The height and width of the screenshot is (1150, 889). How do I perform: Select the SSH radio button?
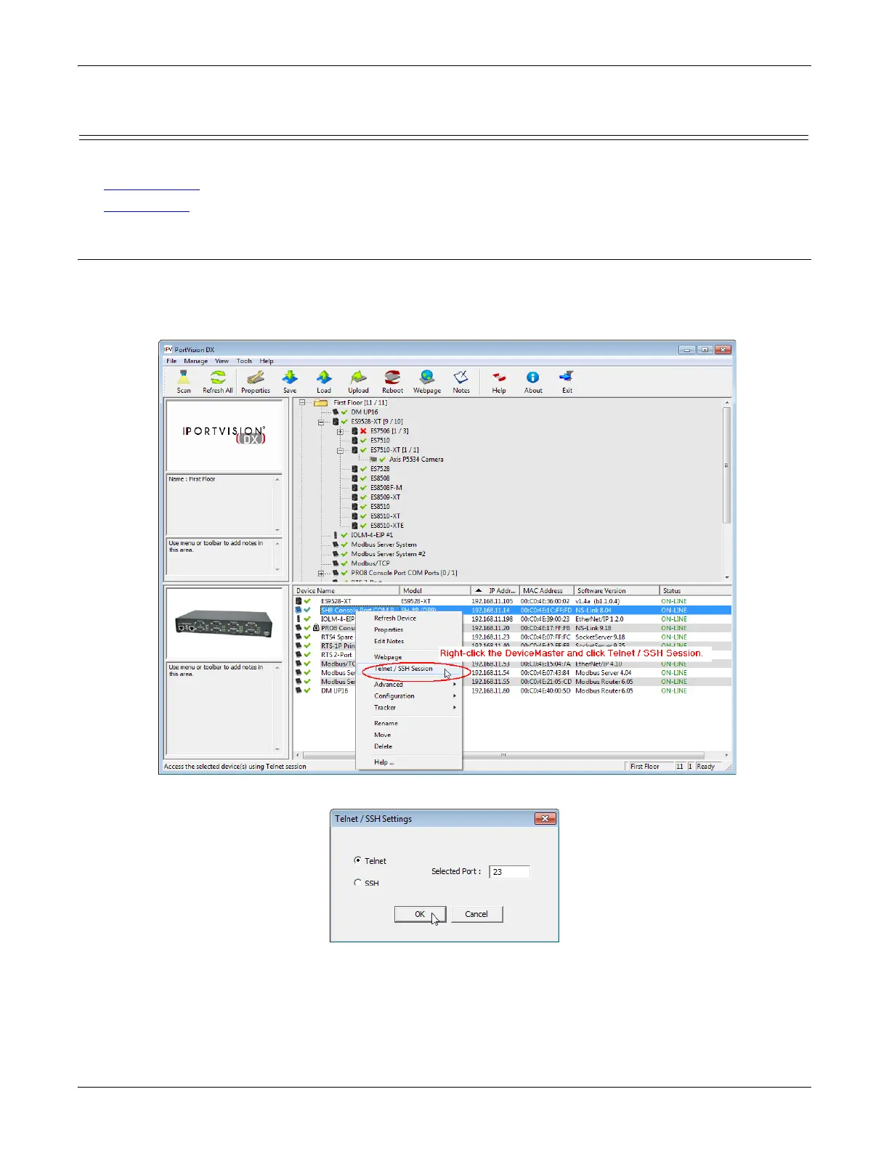tap(357, 883)
